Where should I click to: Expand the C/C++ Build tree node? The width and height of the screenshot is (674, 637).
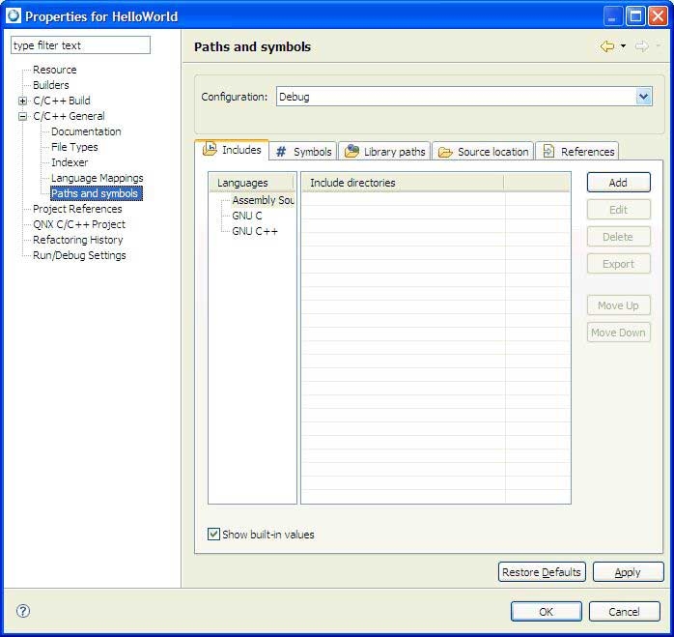click(23, 101)
